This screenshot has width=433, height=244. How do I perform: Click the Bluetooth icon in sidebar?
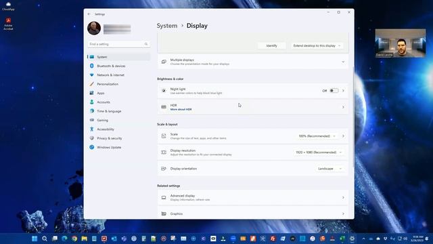pos(92,66)
